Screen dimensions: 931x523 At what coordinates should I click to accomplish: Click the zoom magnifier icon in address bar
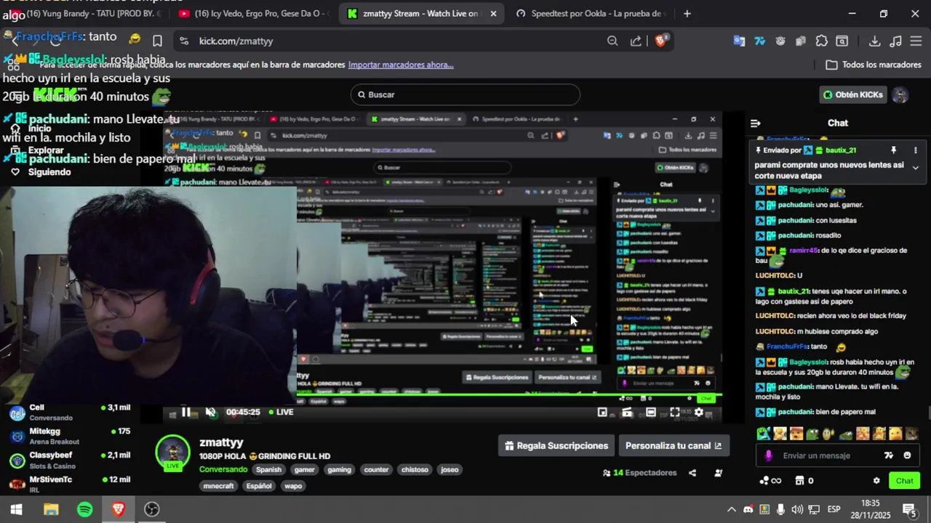pos(612,41)
